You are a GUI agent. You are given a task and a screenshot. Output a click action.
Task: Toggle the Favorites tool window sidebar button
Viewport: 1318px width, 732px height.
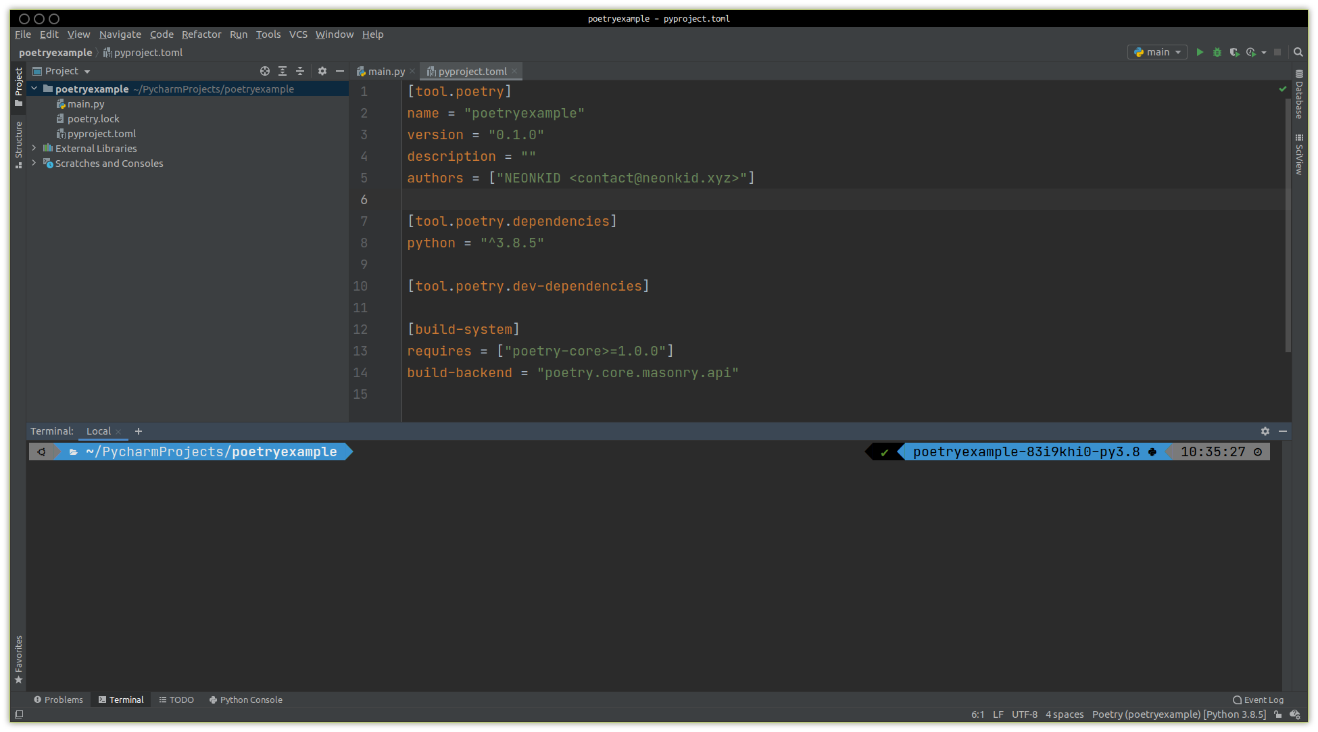click(18, 658)
